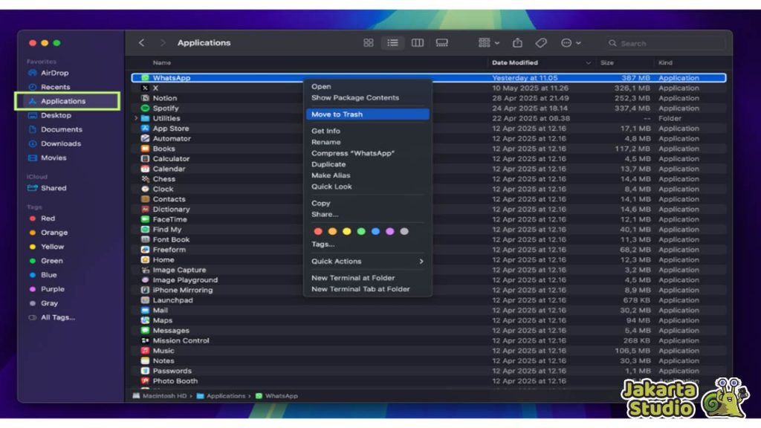
Task: Select the iPhone Mirroring row
Action: pyautogui.click(x=429, y=291)
